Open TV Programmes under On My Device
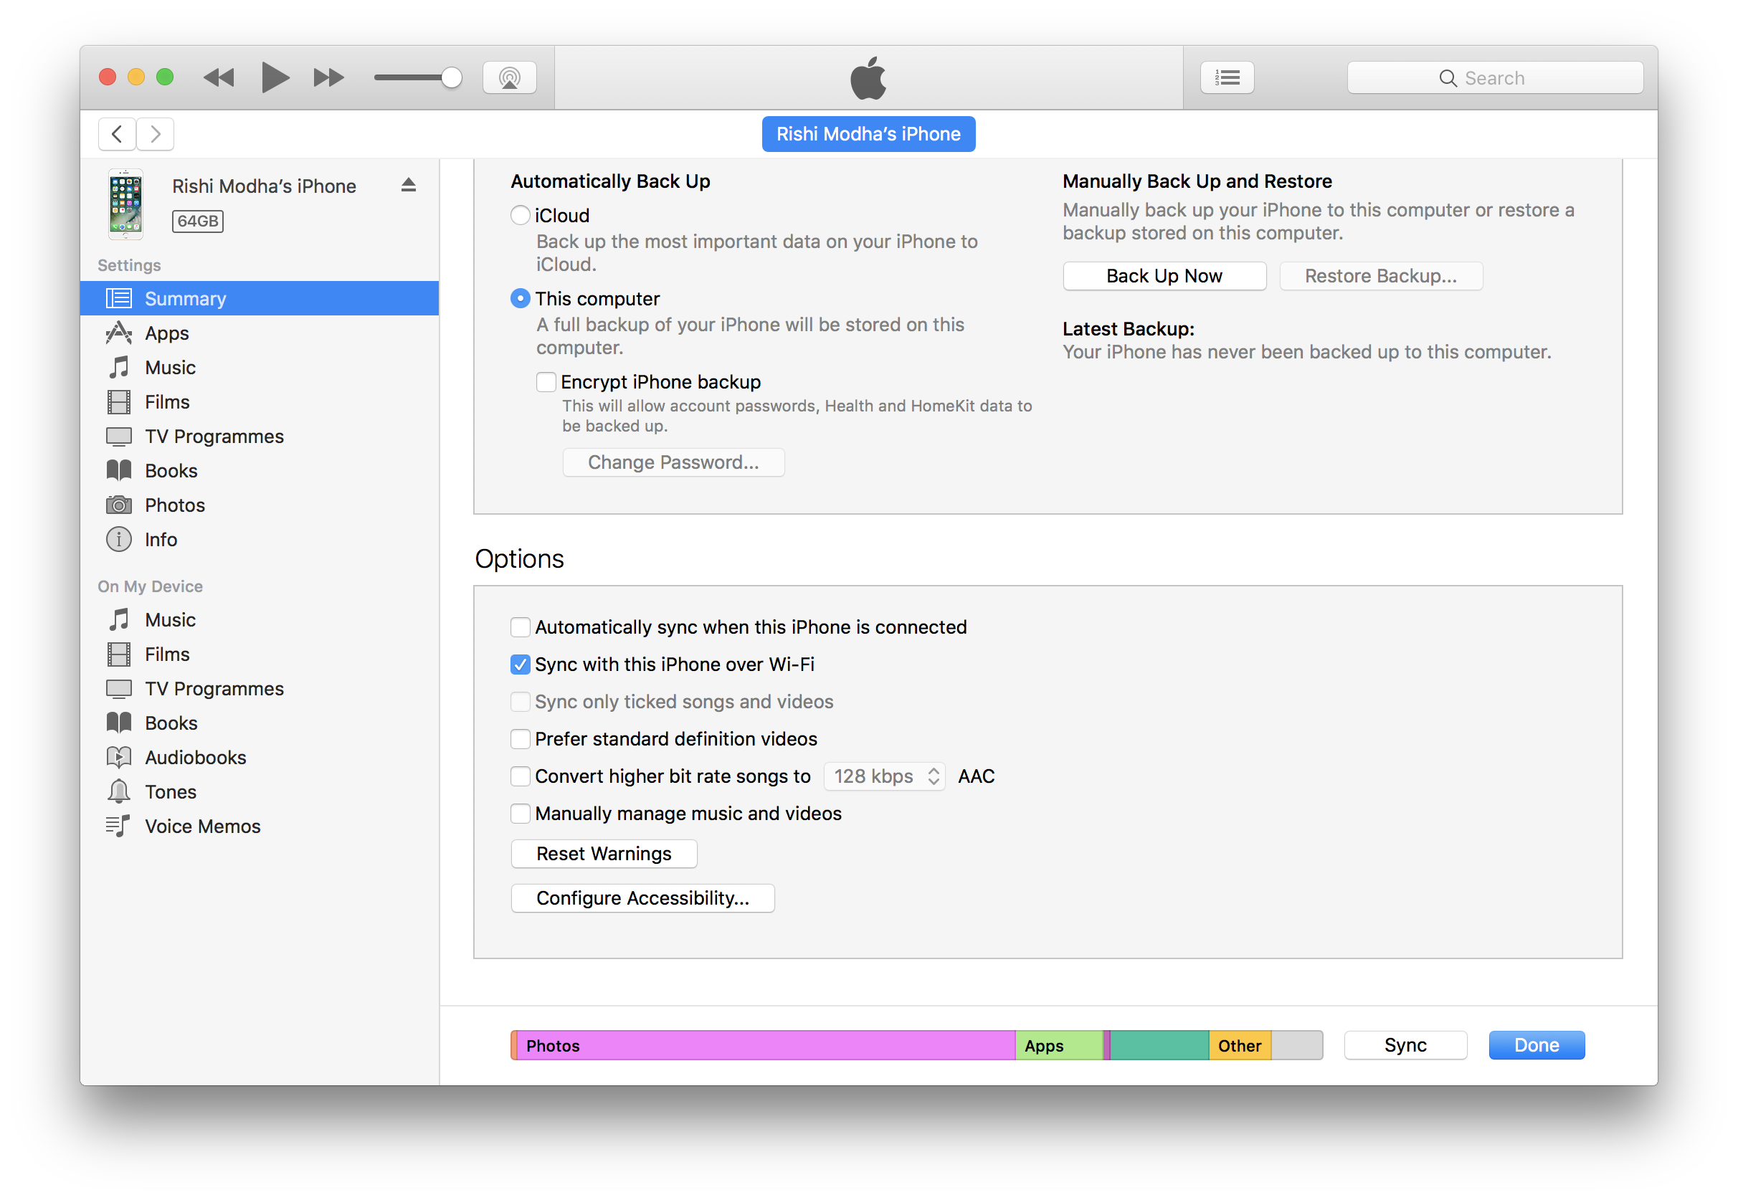 [260, 690]
